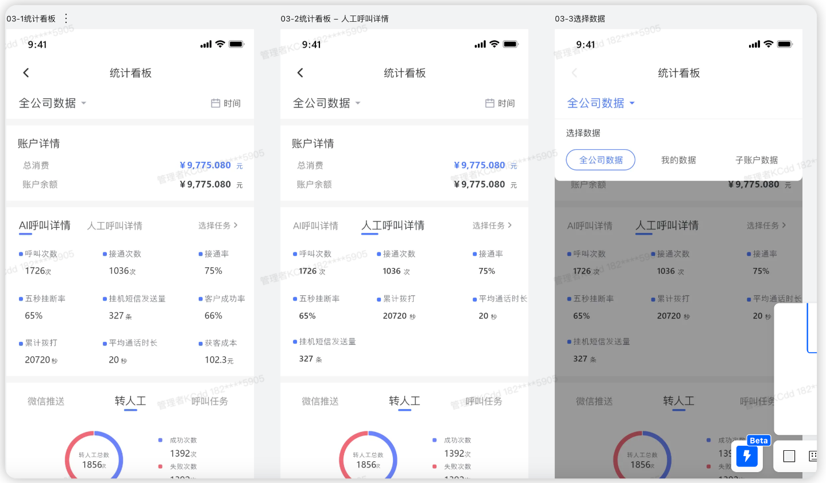Switch to AI呼叫详情 tab in 03-2
Viewport: 826px width, 483px height.
pos(315,226)
